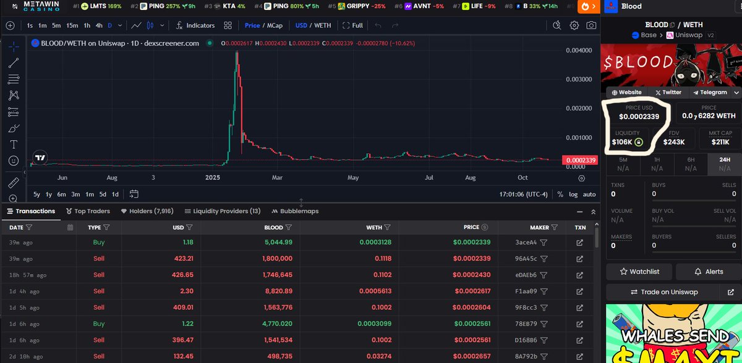Screen dimensions: 742x363
Task: Open the Indicators menu
Action: (195, 25)
